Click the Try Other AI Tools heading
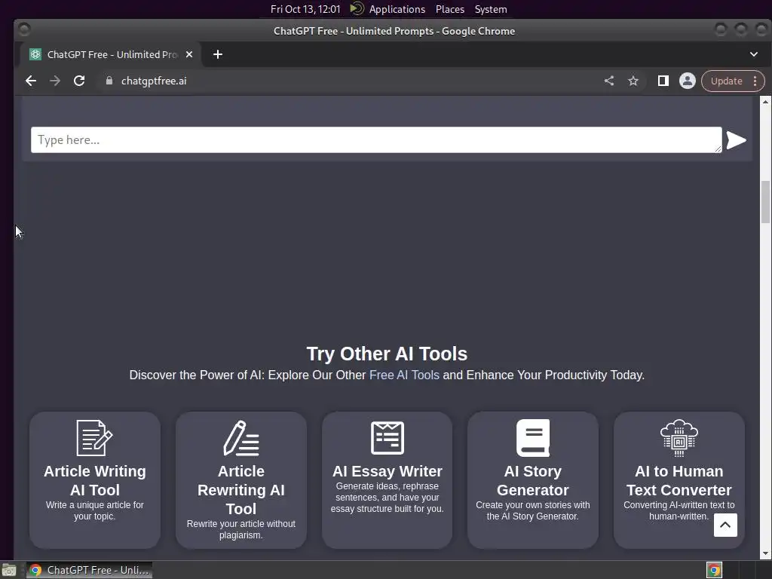 pyautogui.click(x=387, y=354)
